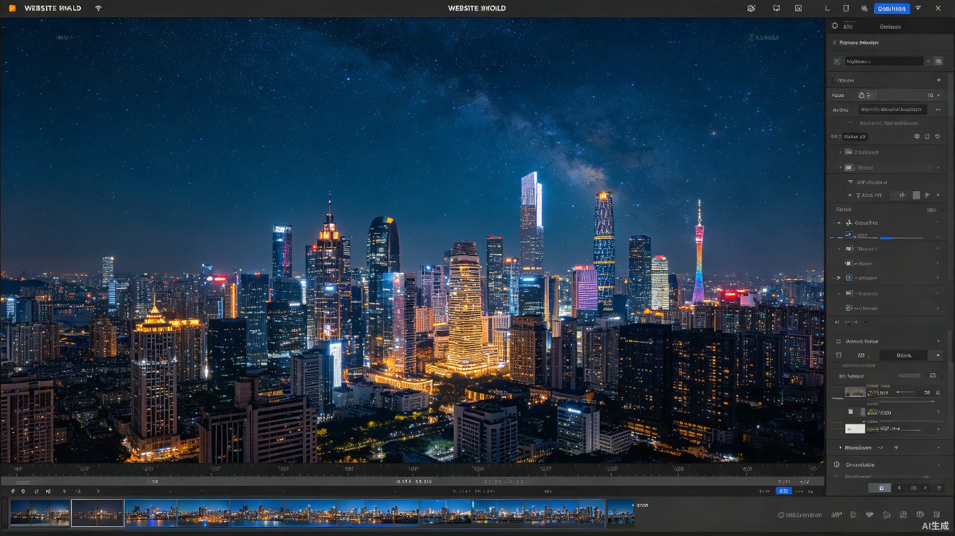Click the checkmark at the clock row end
955x536 pixels.
point(939,95)
